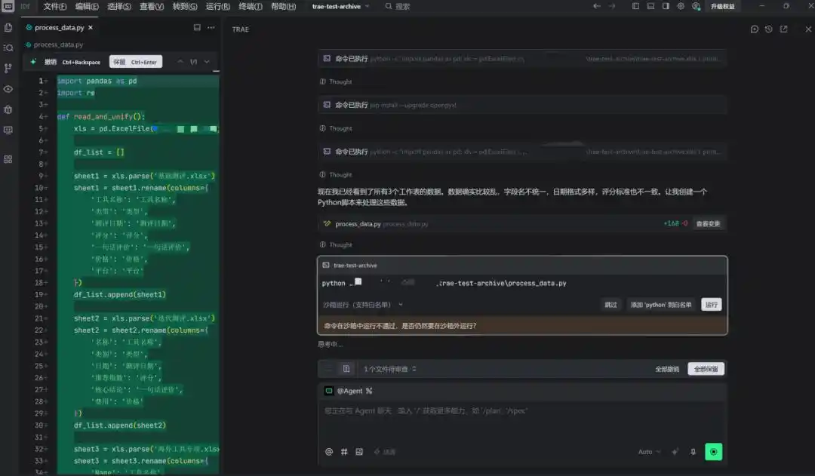This screenshot has height=476, width=815.
Task: Click the @ mention icon in chat input
Action: pos(329,452)
